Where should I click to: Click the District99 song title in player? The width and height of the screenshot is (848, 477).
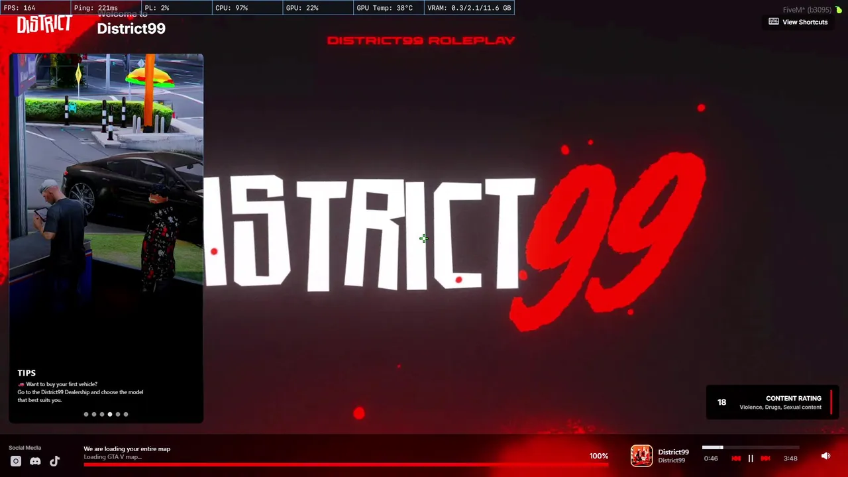(673, 452)
